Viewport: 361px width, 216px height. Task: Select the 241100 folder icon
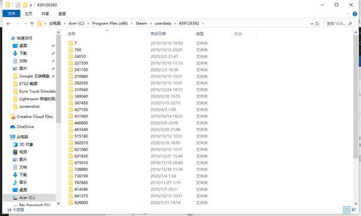pyautogui.click(x=70, y=70)
